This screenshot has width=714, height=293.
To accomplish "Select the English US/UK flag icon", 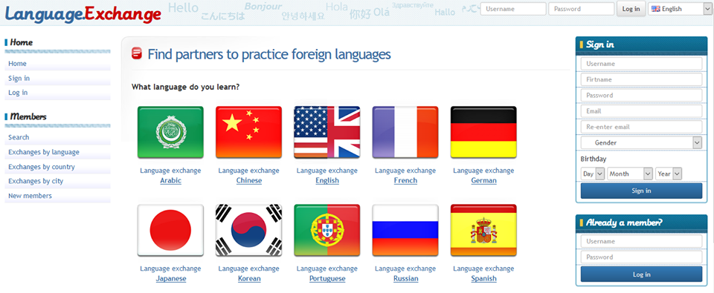I will [x=327, y=132].
